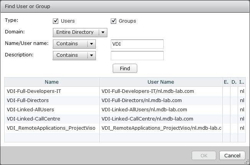Screen dimensions: 250x165
Task: Click the dialog resize grip corner
Action: point(247,162)
